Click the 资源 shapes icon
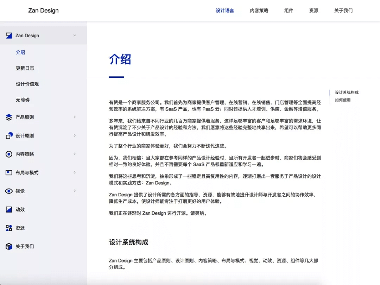The image size is (380, 285). [x=9, y=228]
